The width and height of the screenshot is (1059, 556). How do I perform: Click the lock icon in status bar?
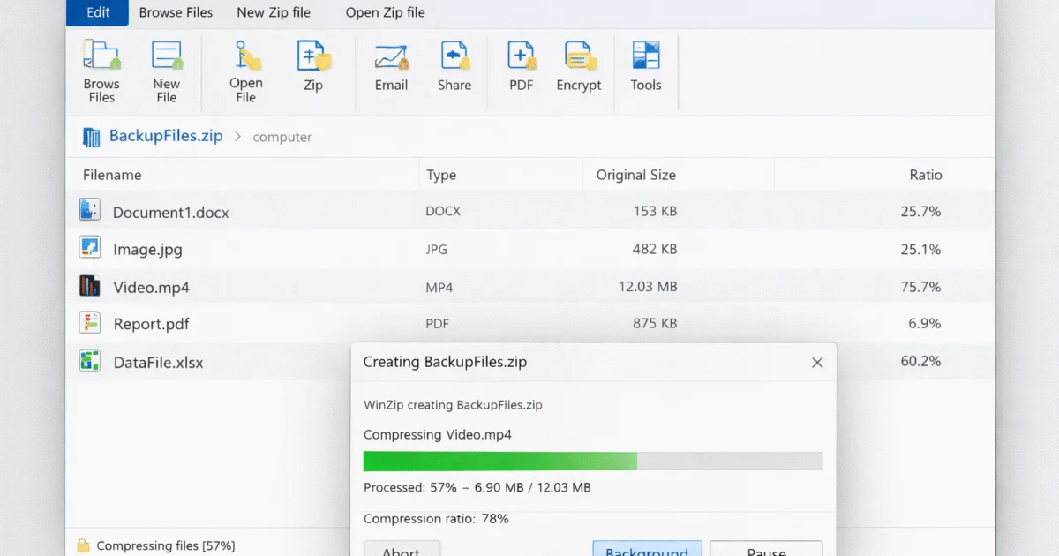click(x=83, y=545)
